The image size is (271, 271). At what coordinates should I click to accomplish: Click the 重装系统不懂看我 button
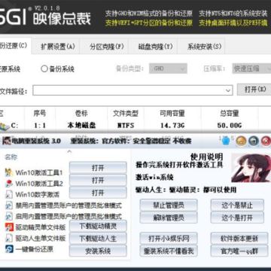click(169, 251)
